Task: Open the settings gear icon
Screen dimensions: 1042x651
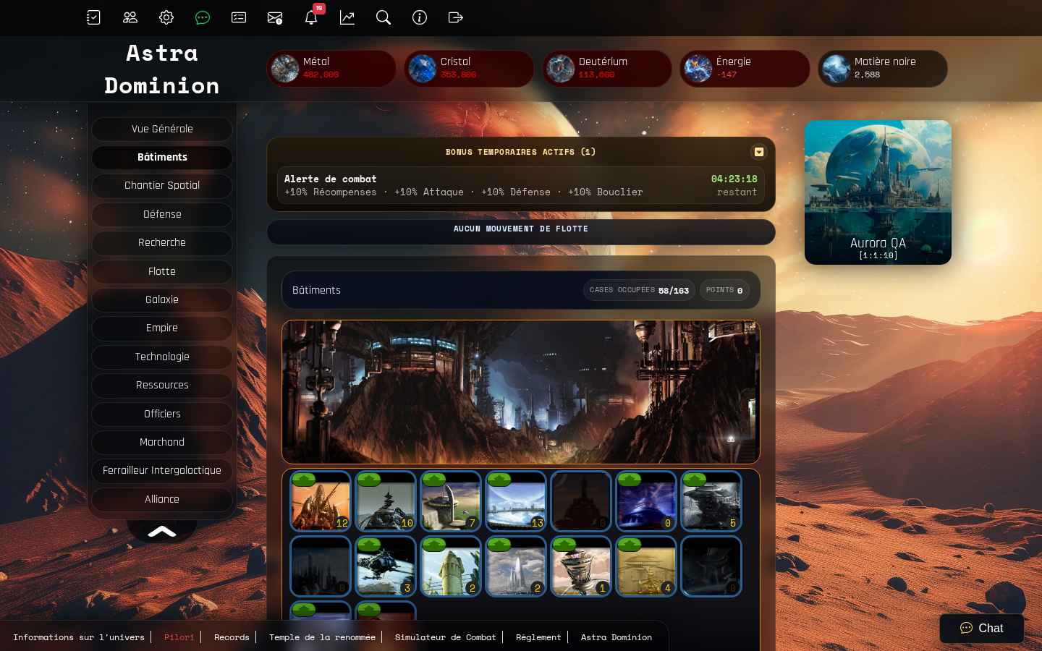Action: coord(166,17)
